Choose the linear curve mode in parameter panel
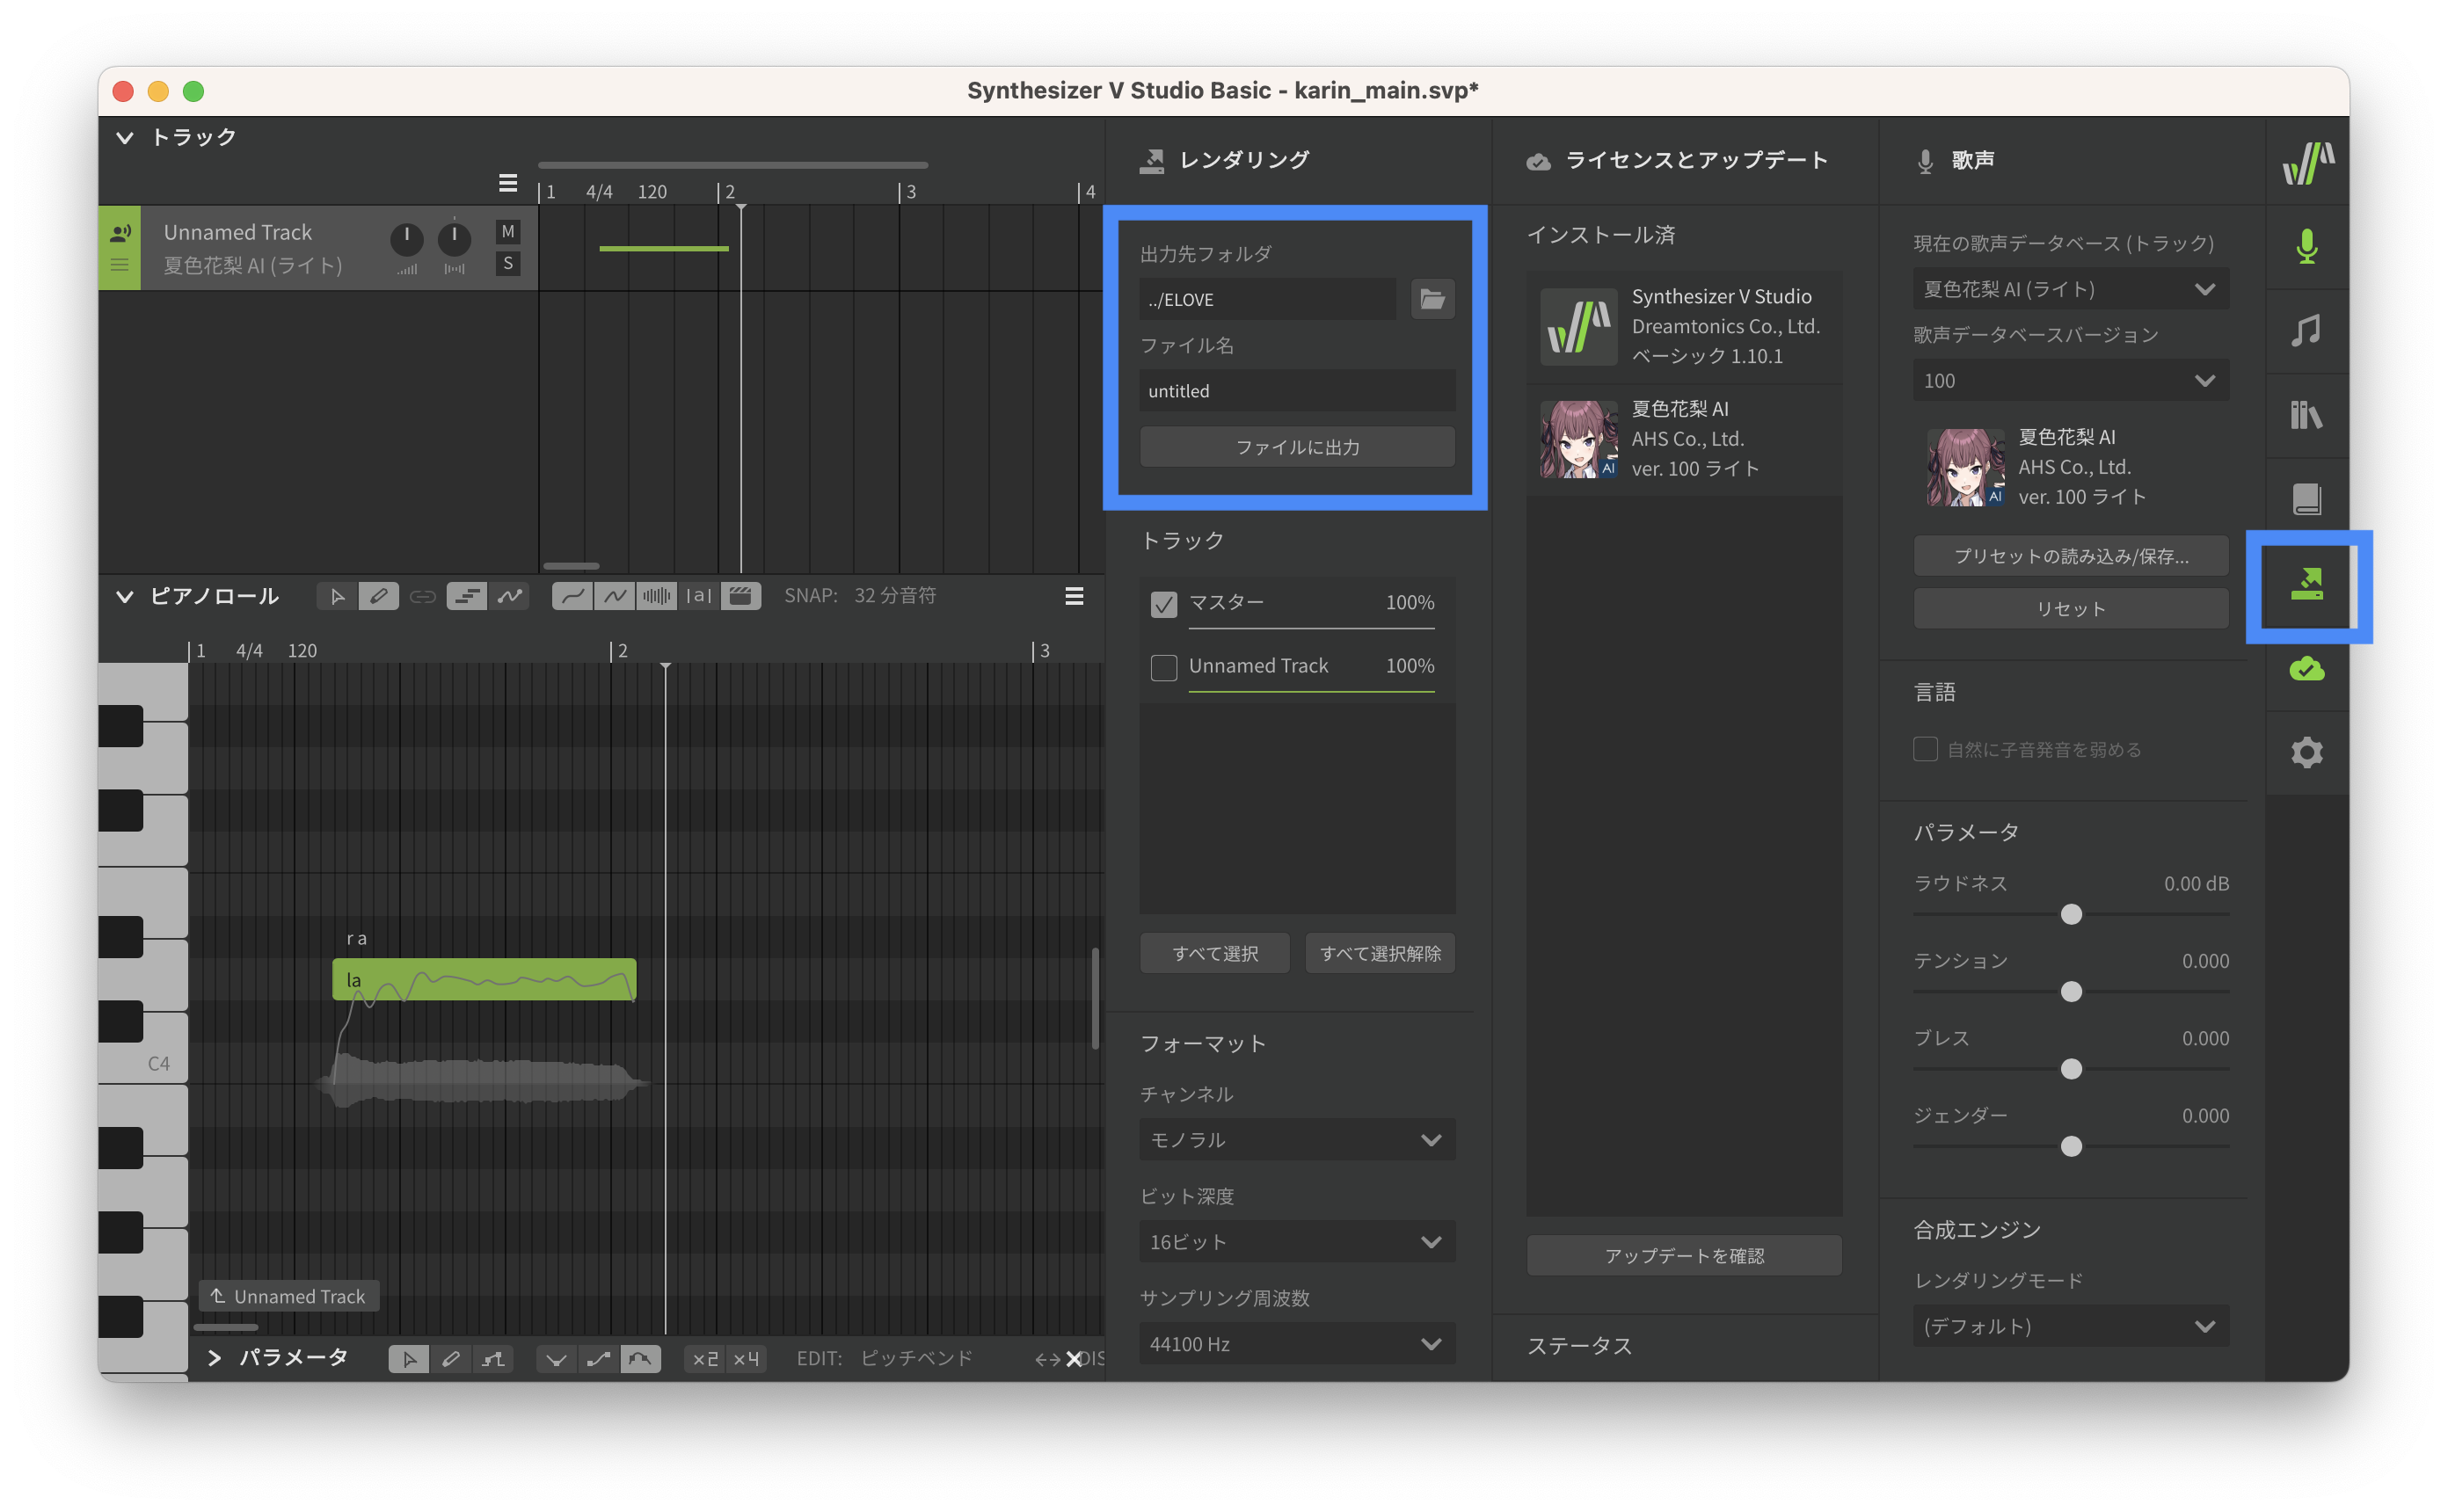 point(599,1359)
